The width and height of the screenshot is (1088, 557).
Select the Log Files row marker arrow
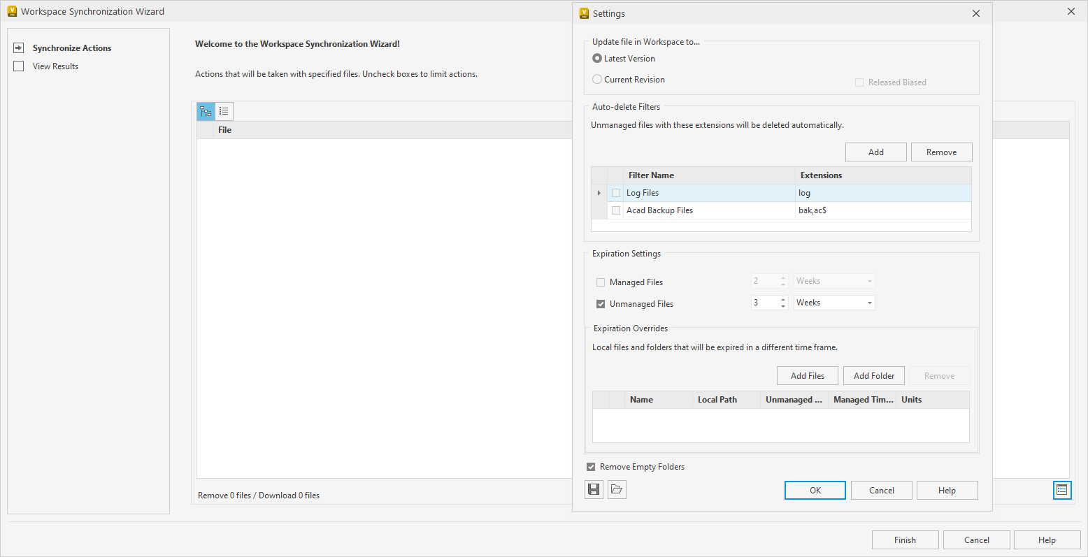(x=599, y=192)
